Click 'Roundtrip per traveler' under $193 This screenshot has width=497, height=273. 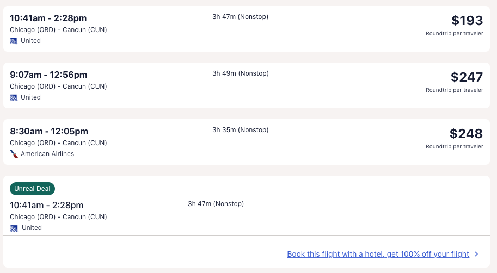pos(454,34)
